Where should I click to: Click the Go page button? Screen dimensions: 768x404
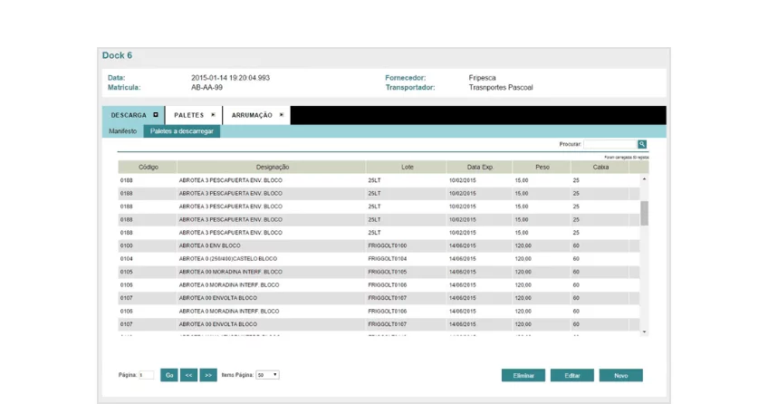[x=169, y=375]
